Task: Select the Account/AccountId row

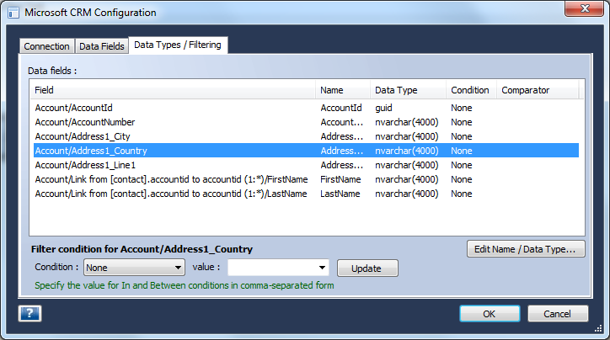Action: point(306,108)
